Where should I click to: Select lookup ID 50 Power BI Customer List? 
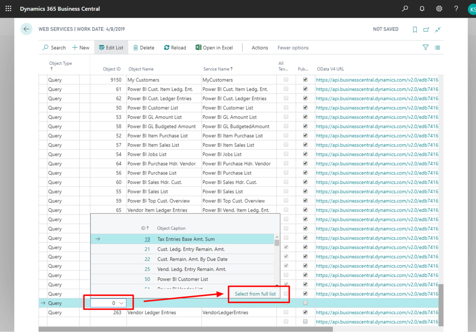pyautogui.click(x=182, y=279)
